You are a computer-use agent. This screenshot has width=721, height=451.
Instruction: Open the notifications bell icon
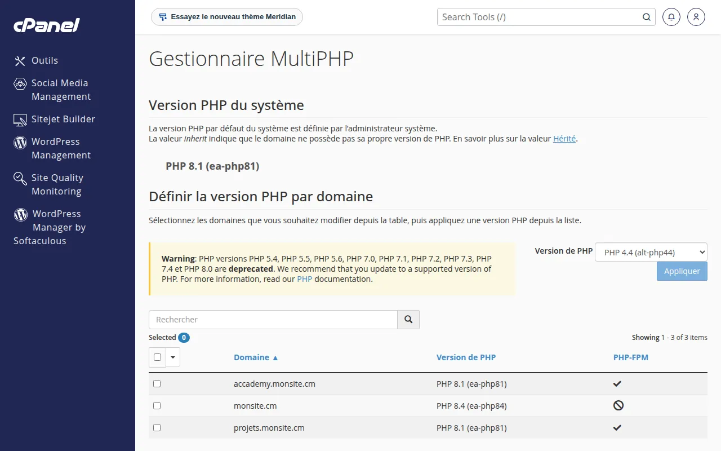click(x=671, y=17)
